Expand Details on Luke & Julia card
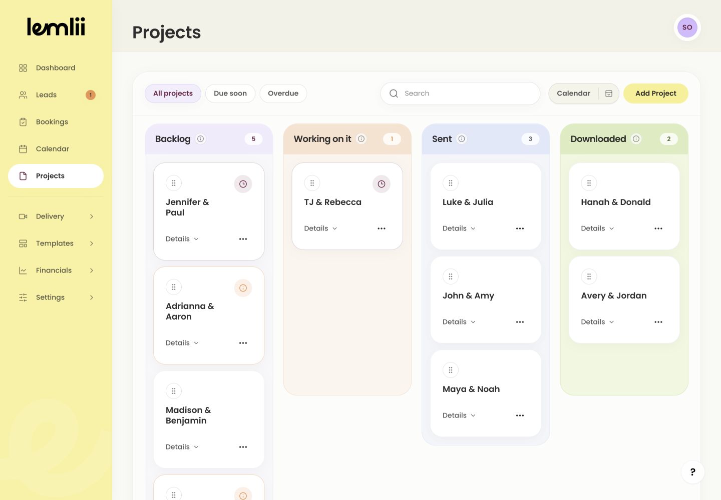The width and height of the screenshot is (721, 500). pyautogui.click(x=459, y=228)
